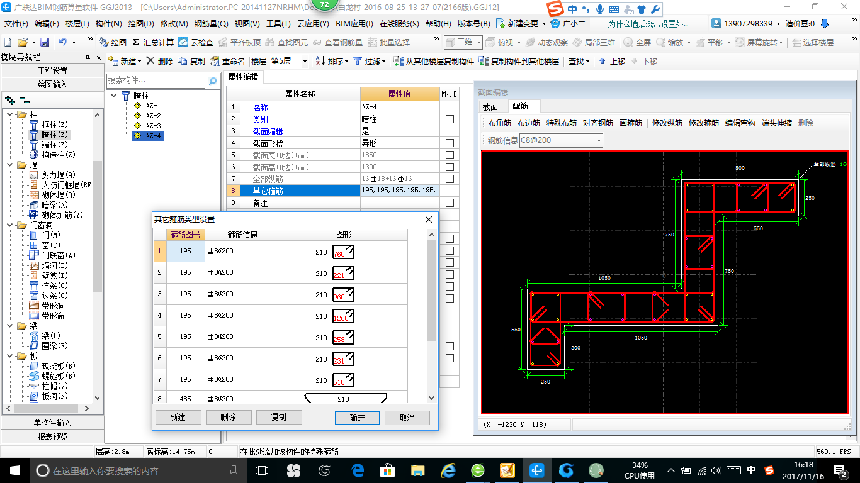The image size is (860, 483).
Task: Collapse the 墙 tree node
Action: click(x=10, y=165)
